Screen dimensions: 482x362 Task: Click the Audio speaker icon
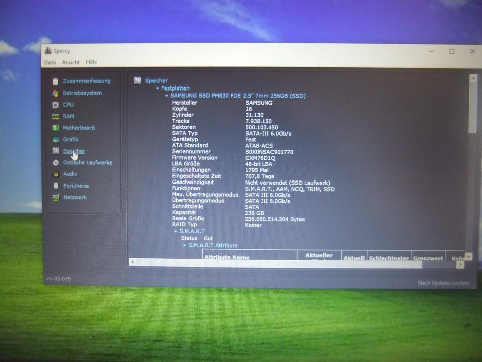click(x=56, y=174)
